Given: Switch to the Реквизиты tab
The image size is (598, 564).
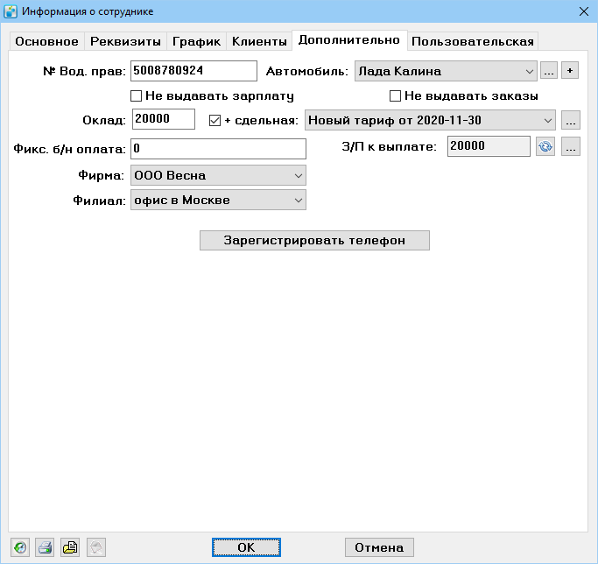Looking at the screenshot, I should 125,41.
